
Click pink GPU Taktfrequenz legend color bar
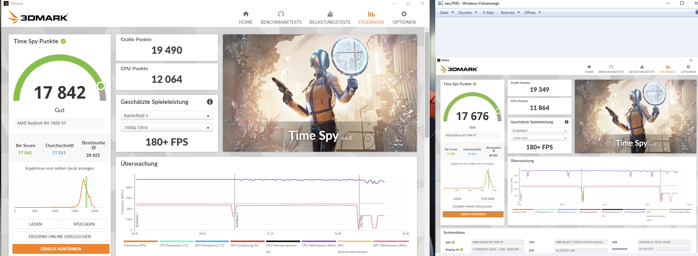pyautogui.click(x=391, y=241)
